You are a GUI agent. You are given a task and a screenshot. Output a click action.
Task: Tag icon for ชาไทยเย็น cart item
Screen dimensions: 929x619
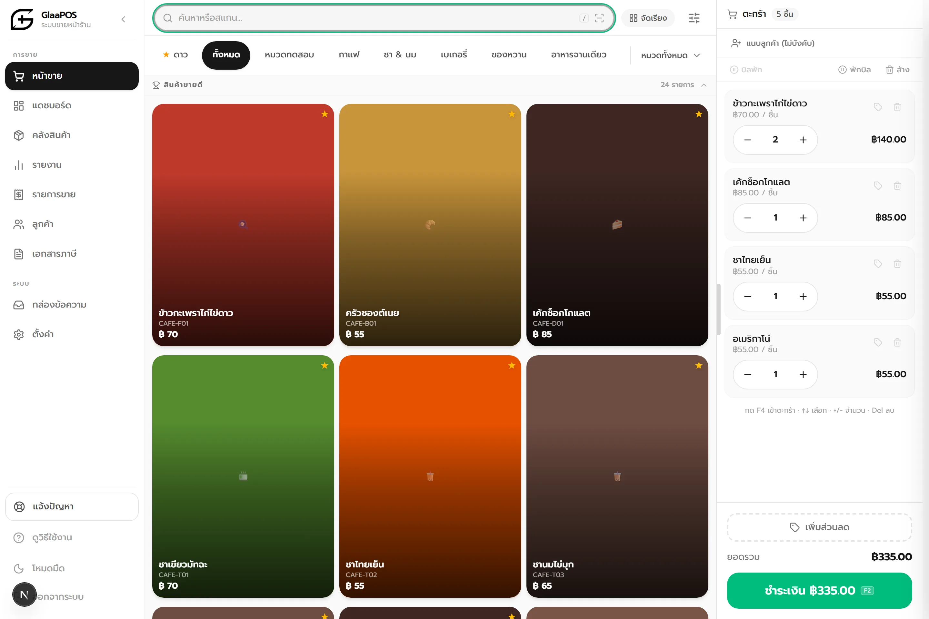pos(878,264)
